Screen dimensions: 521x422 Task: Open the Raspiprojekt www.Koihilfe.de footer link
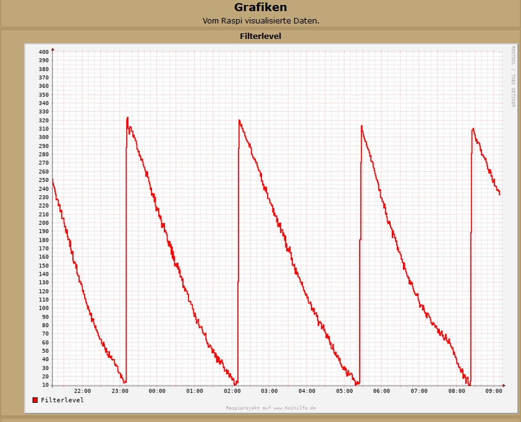pos(271,408)
